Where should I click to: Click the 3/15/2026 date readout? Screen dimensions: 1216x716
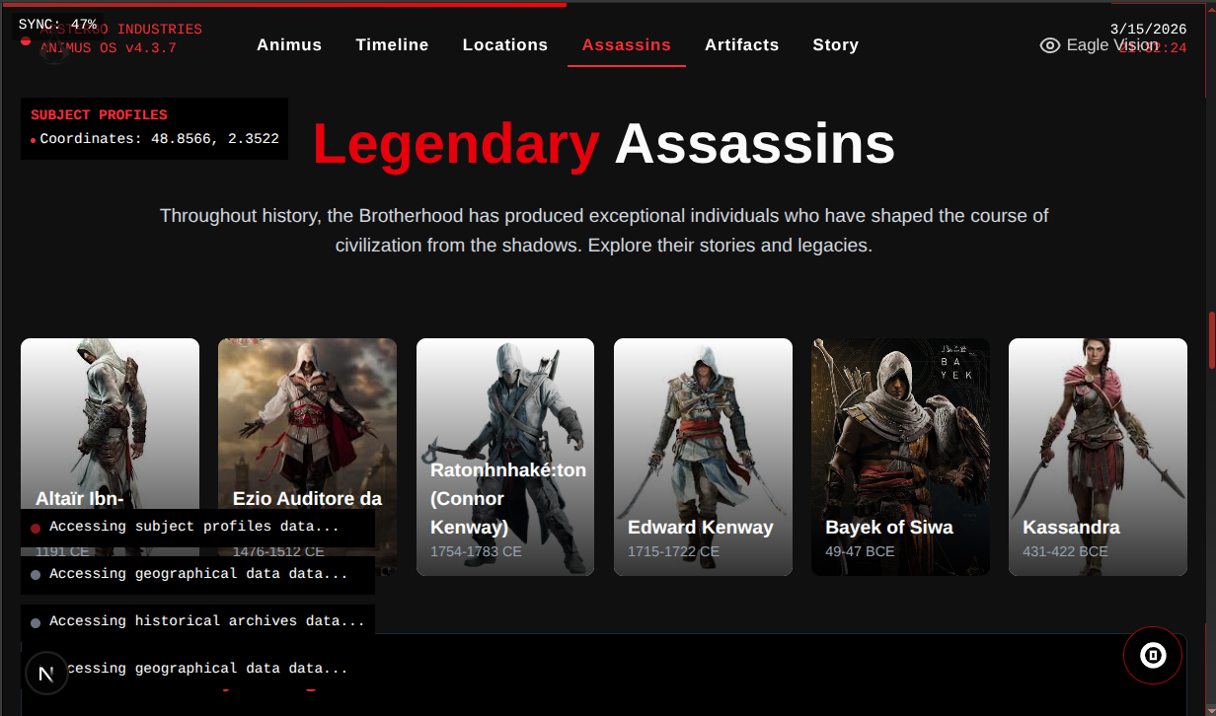point(1148,30)
